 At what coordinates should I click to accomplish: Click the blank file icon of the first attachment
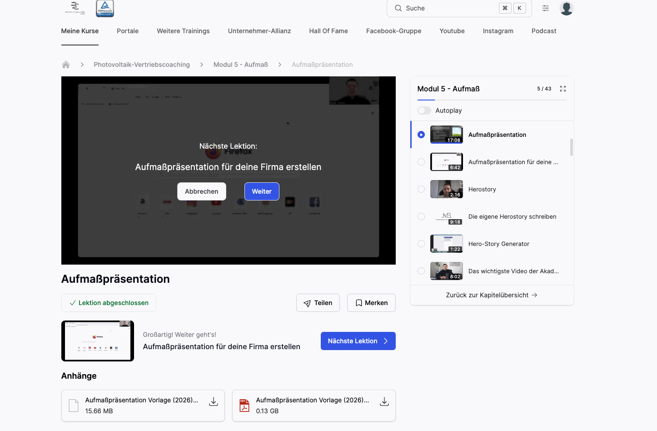pos(74,405)
